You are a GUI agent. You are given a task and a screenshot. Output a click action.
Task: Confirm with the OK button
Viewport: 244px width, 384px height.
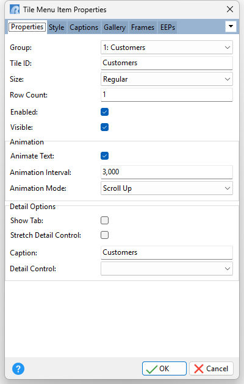(164, 369)
